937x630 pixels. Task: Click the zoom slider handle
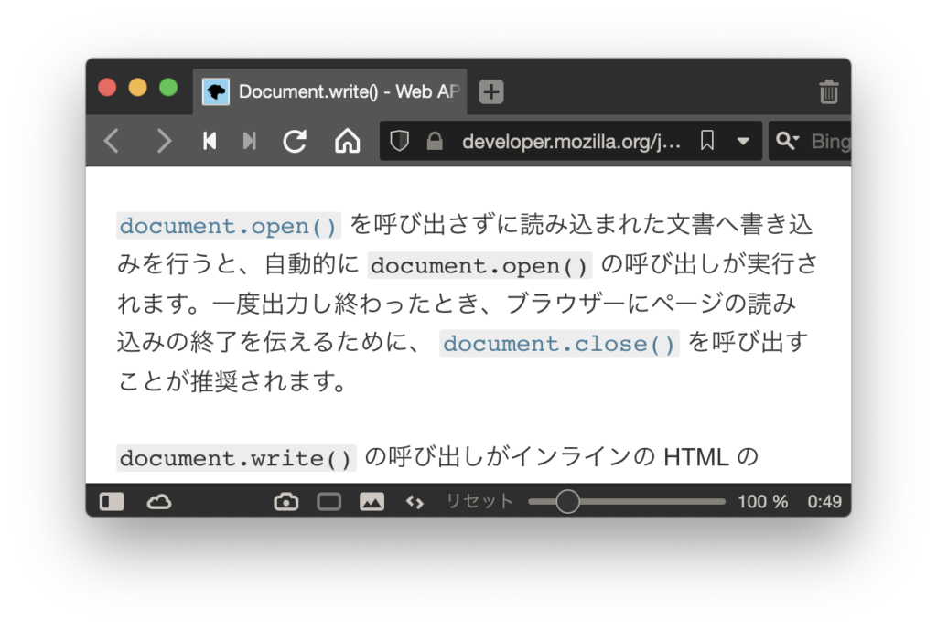[567, 501]
